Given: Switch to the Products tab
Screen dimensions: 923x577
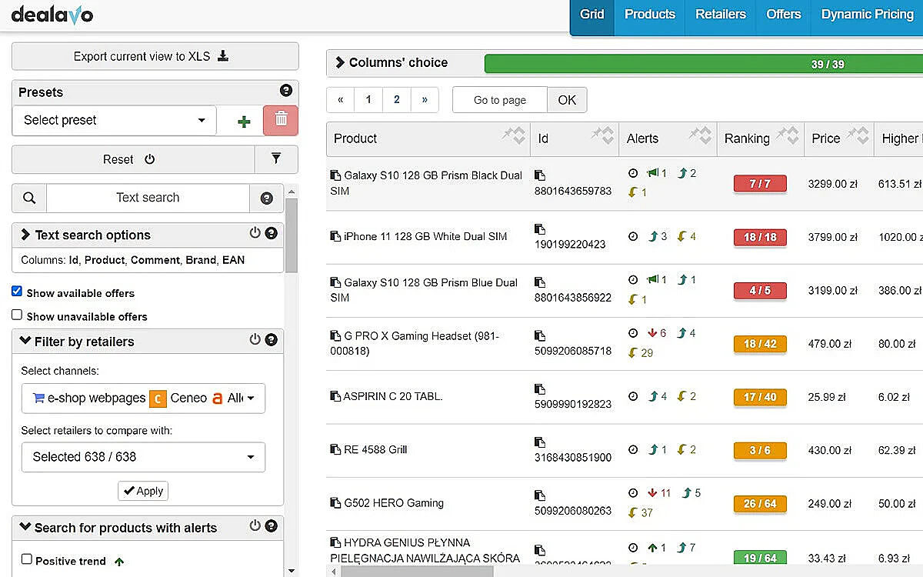Looking at the screenshot, I should (x=650, y=14).
